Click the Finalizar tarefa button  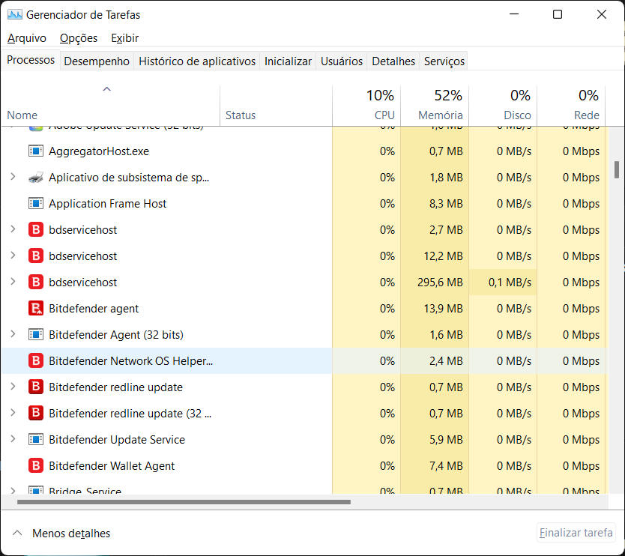coord(576,533)
